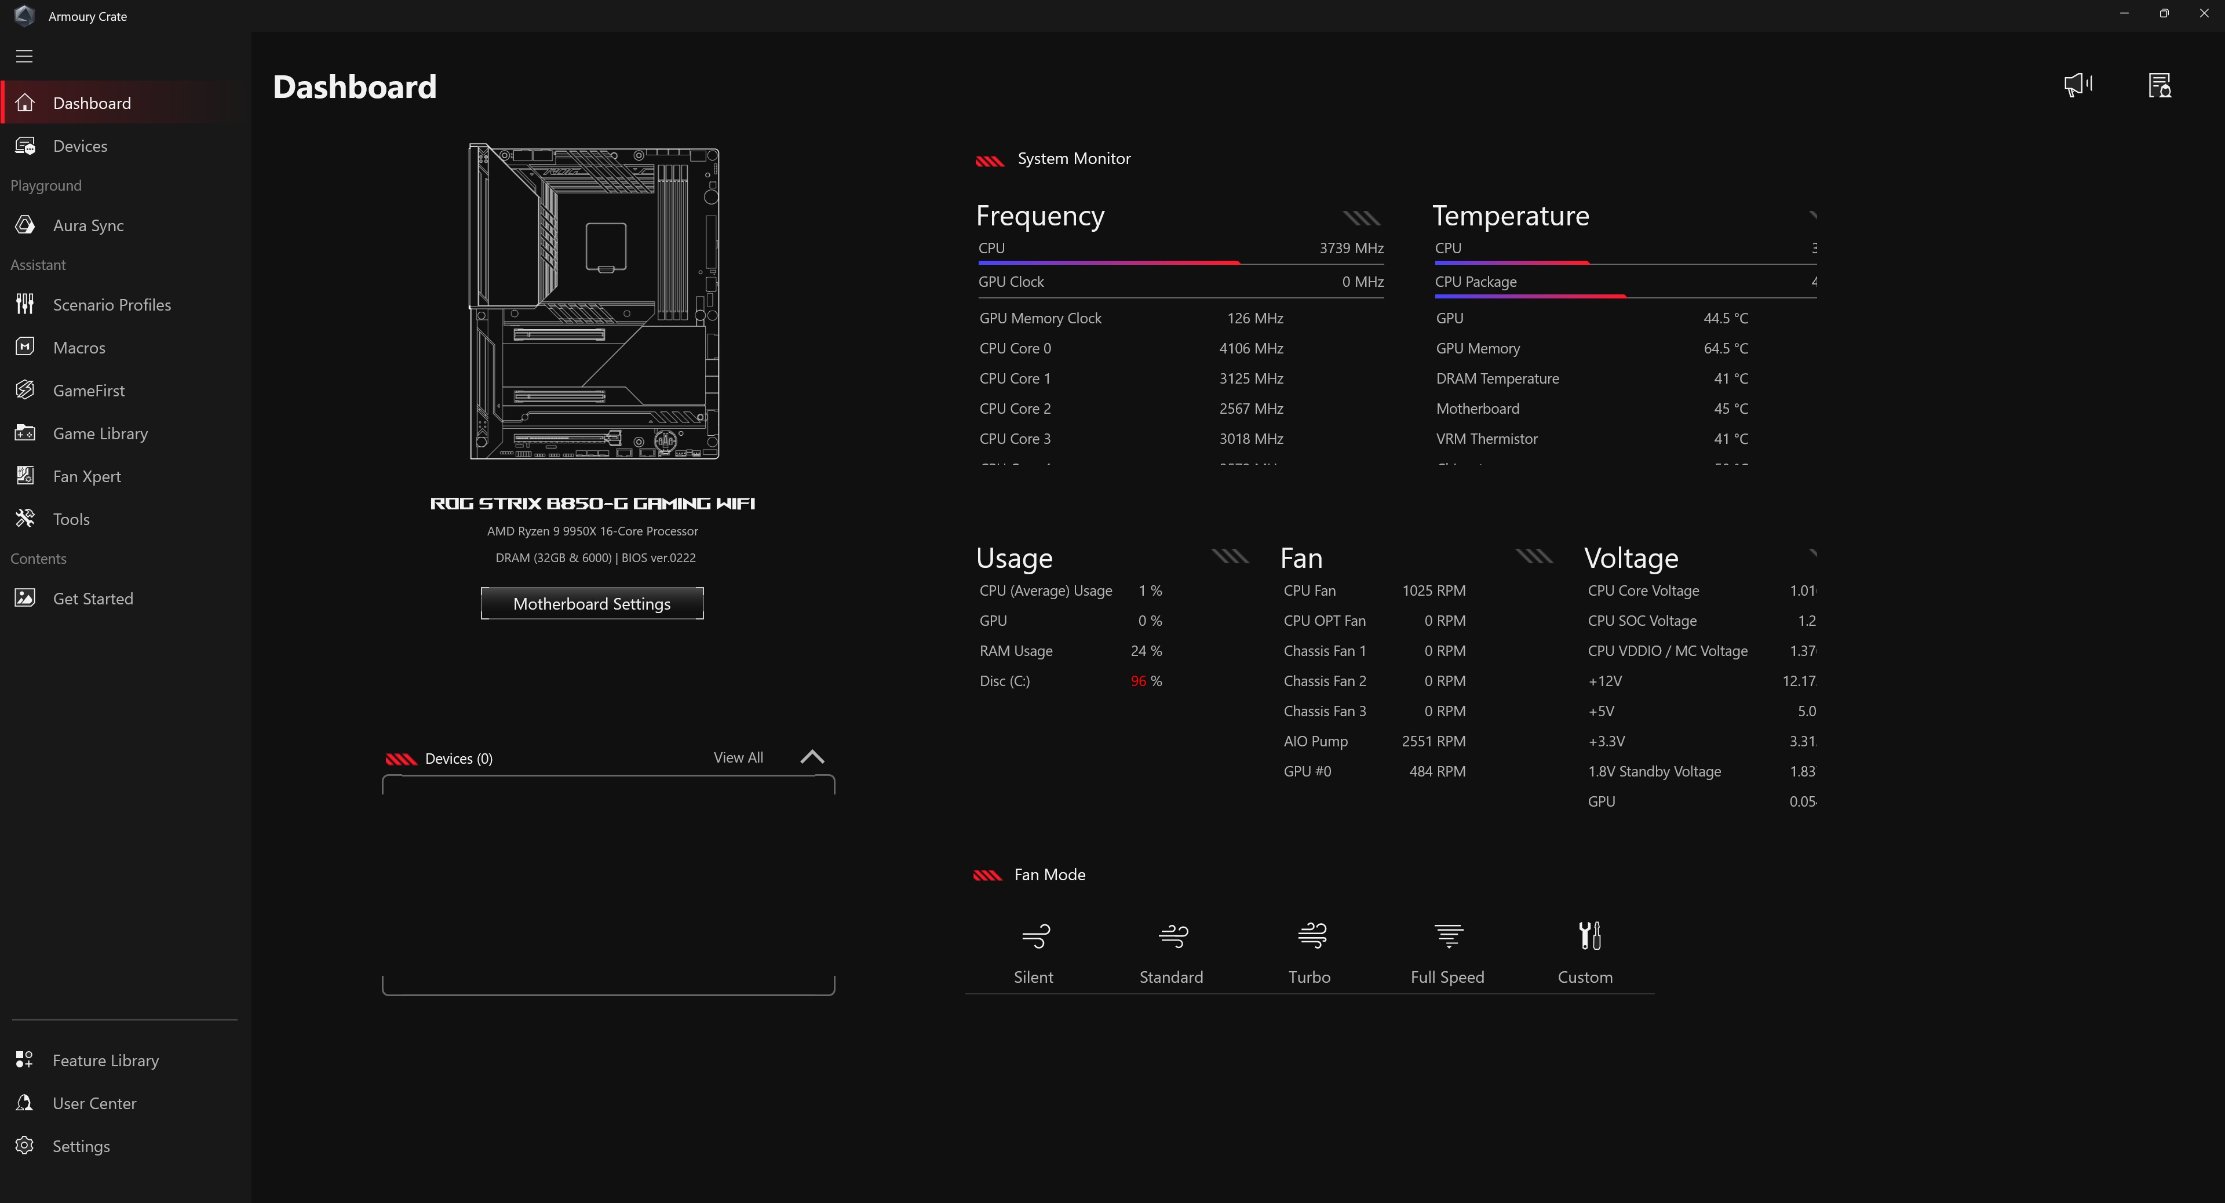Click the Fan Xpert icon
Screen dimensions: 2225x1203
click(25, 476)
